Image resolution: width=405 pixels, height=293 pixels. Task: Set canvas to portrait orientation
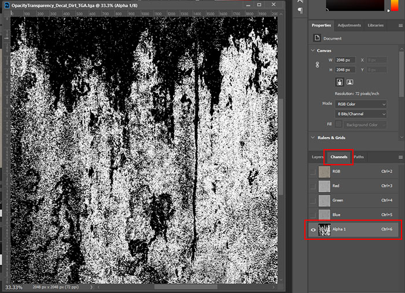[x=339, y=81]
